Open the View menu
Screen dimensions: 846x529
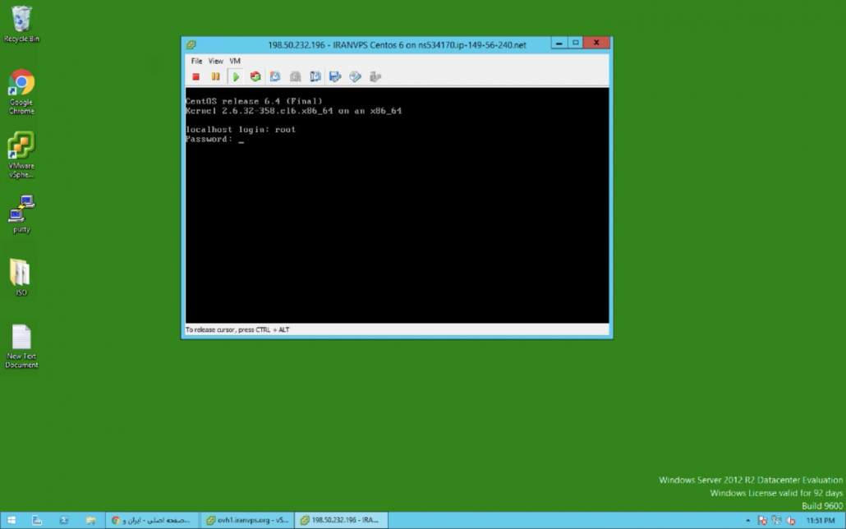[215, 61]
